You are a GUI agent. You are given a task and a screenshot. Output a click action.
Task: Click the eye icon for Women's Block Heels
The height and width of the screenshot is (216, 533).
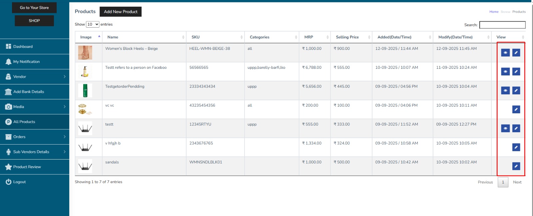tap(505, 53)
